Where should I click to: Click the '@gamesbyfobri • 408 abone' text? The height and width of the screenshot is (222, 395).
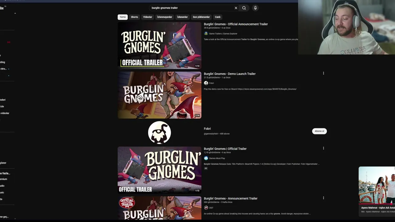(217, 134)
